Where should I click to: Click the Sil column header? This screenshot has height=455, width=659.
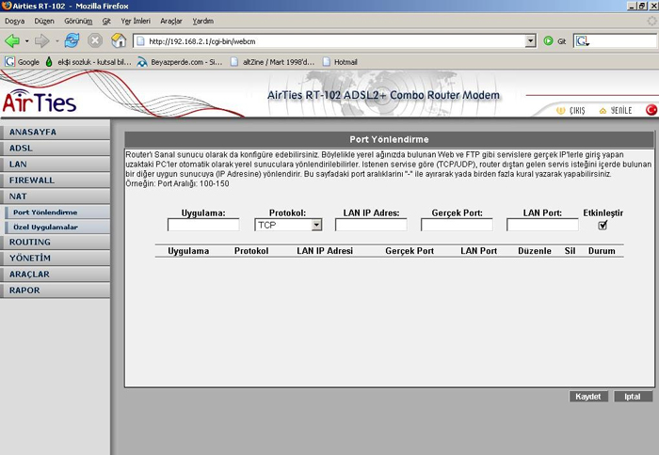point(570,251)
